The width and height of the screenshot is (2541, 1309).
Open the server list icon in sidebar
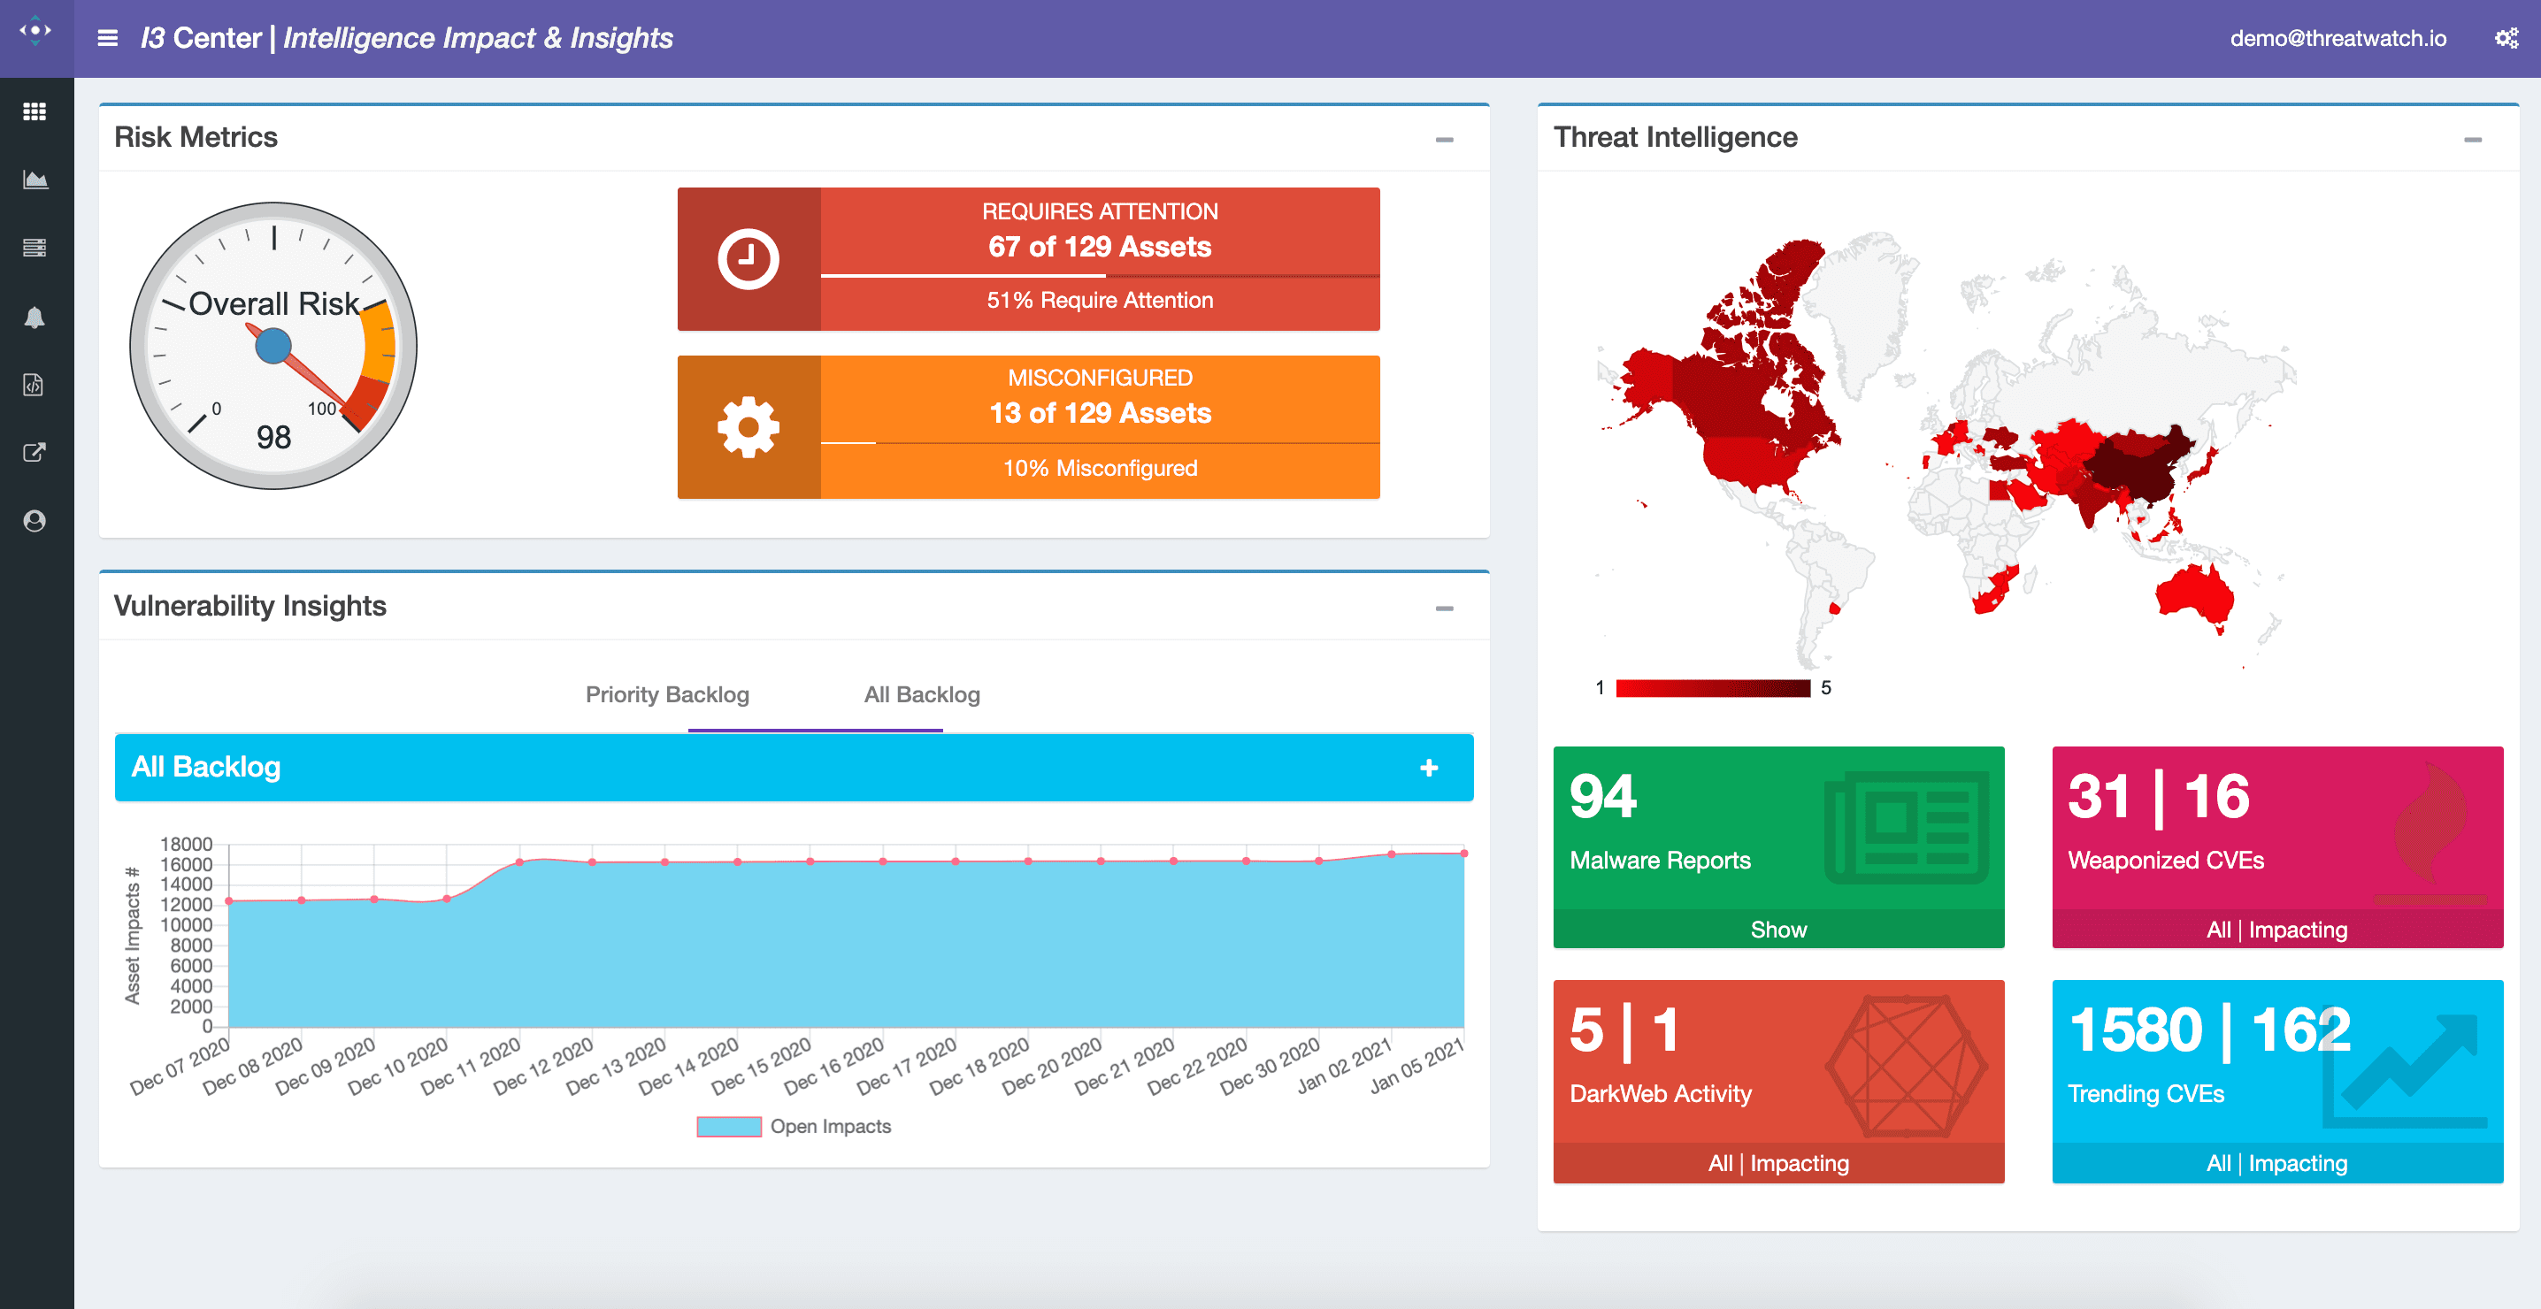click(35, 248)
